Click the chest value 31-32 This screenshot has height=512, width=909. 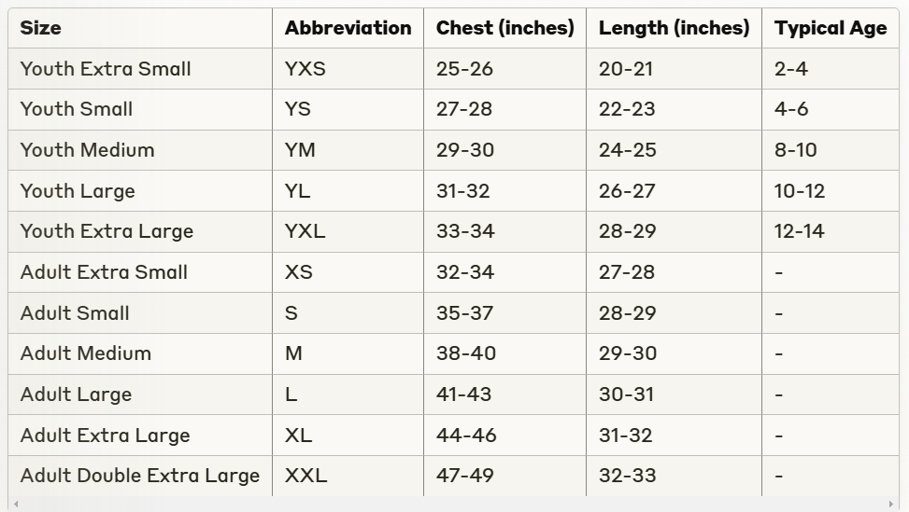coord(464,191)
